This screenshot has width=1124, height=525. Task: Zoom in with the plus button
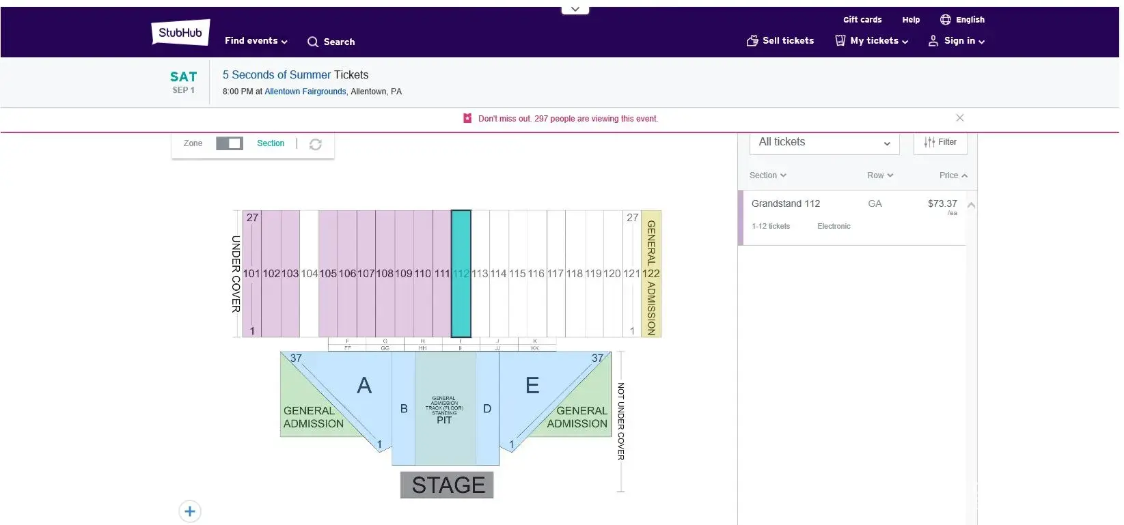pos(190,511)
